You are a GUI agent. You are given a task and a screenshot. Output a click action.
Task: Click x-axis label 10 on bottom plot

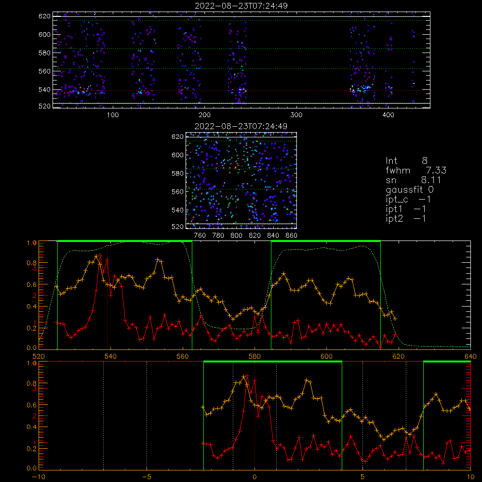click(x=470, y=477)
